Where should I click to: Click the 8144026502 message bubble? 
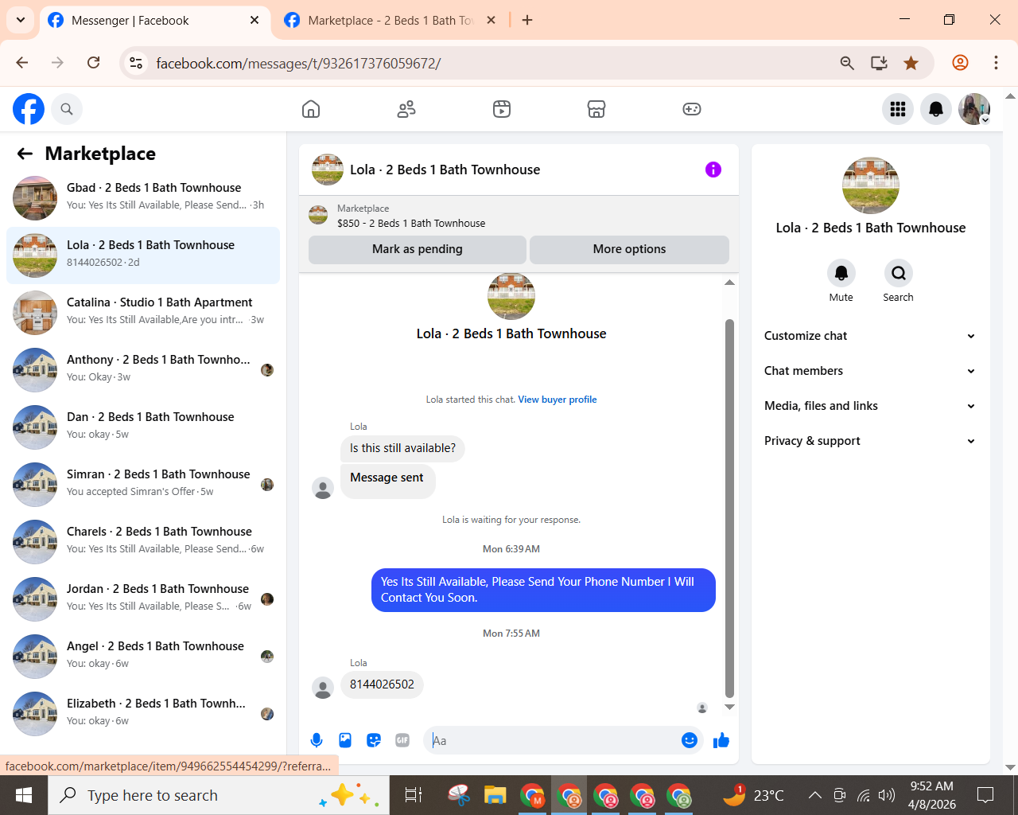[x=382, y=684]
